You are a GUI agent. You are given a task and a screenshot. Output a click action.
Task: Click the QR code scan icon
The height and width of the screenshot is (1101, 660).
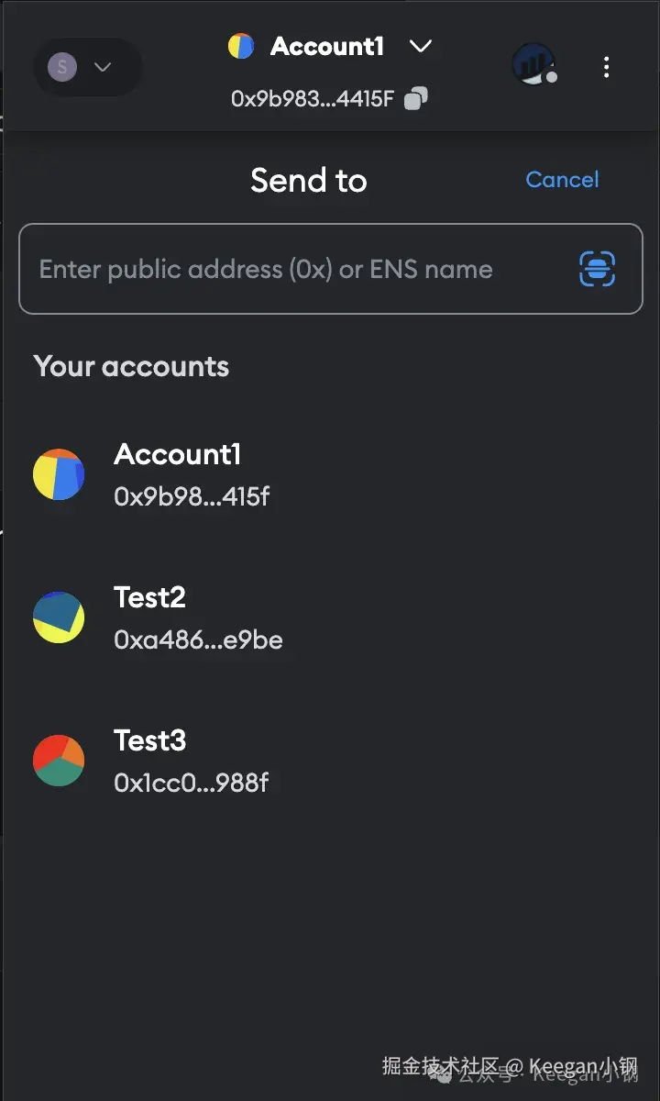pos(597,269)
